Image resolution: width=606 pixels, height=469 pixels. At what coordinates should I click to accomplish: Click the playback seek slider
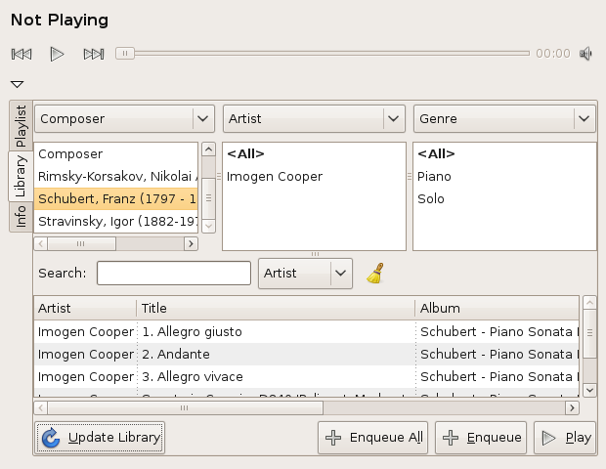point(323,54)
